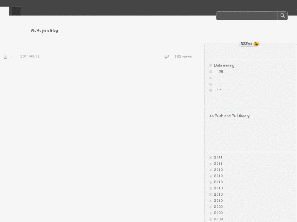Click bullet icon beside first 2009 archive

tap(211, 207)
